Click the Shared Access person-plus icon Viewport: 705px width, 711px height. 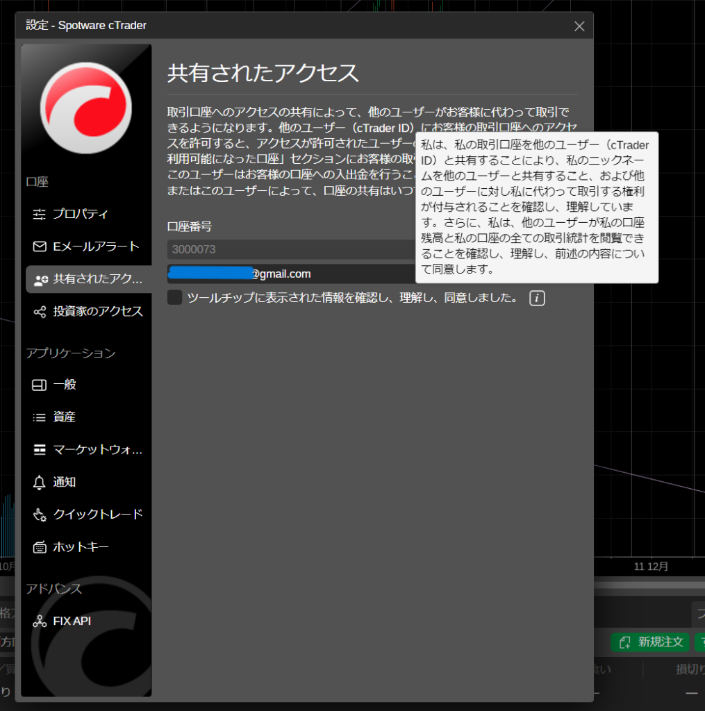(x=40, y=279)
